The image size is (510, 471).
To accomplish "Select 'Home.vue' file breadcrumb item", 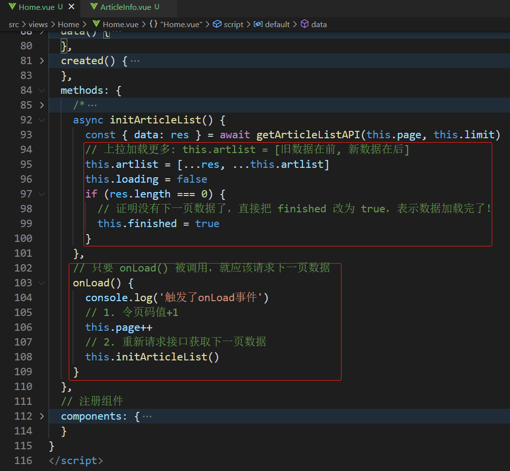I will click(121, 24).
